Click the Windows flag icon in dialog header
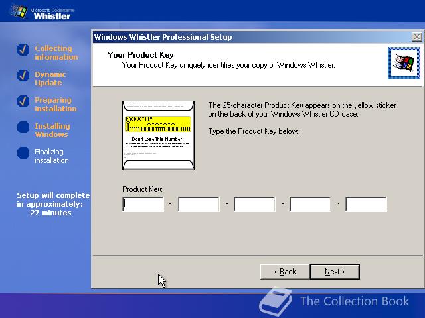425x318 pixels. pyautogui.click(x=404, y=64)
